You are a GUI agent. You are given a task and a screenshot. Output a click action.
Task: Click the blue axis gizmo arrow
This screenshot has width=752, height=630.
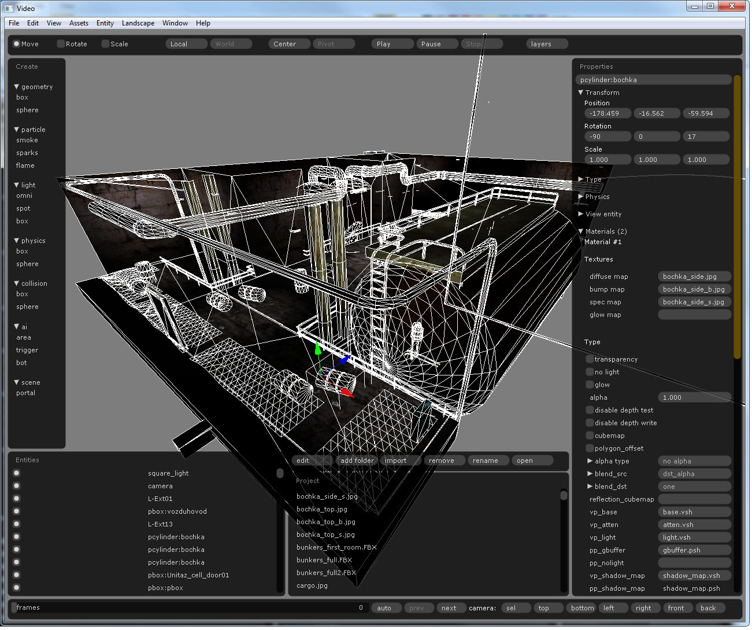[x=345, y=359]
